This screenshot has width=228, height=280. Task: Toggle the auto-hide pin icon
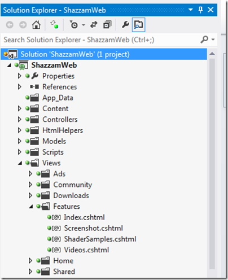coord(200,10)
